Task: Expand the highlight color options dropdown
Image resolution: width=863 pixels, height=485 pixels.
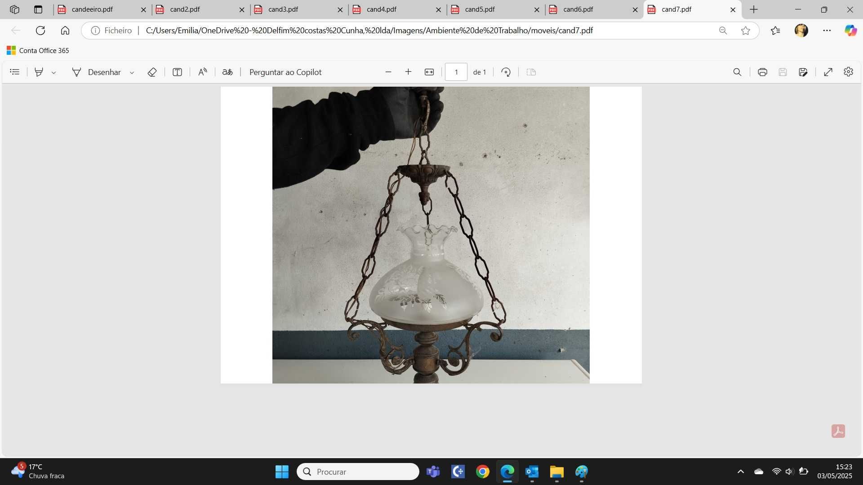Action: point(53,72)
